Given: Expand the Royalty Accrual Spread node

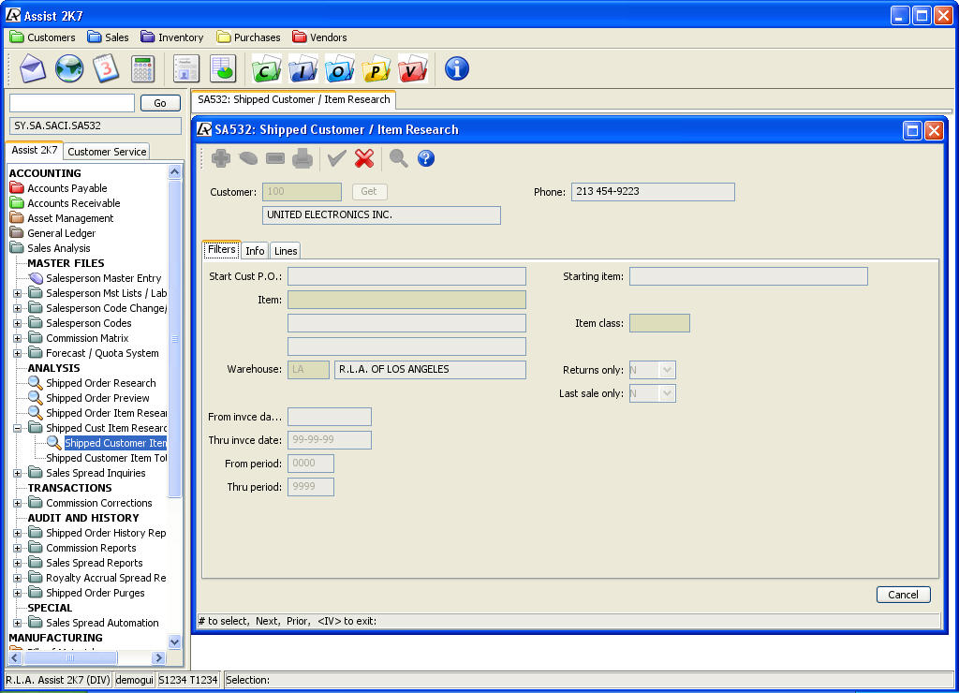Looking at the screenshot, I should point(17,578).
